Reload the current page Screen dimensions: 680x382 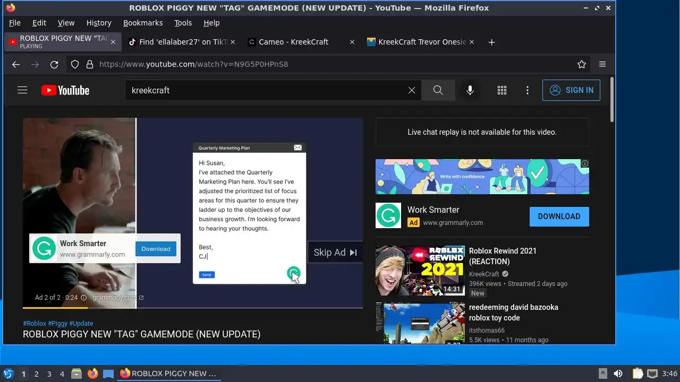click(x=54, y=64)
